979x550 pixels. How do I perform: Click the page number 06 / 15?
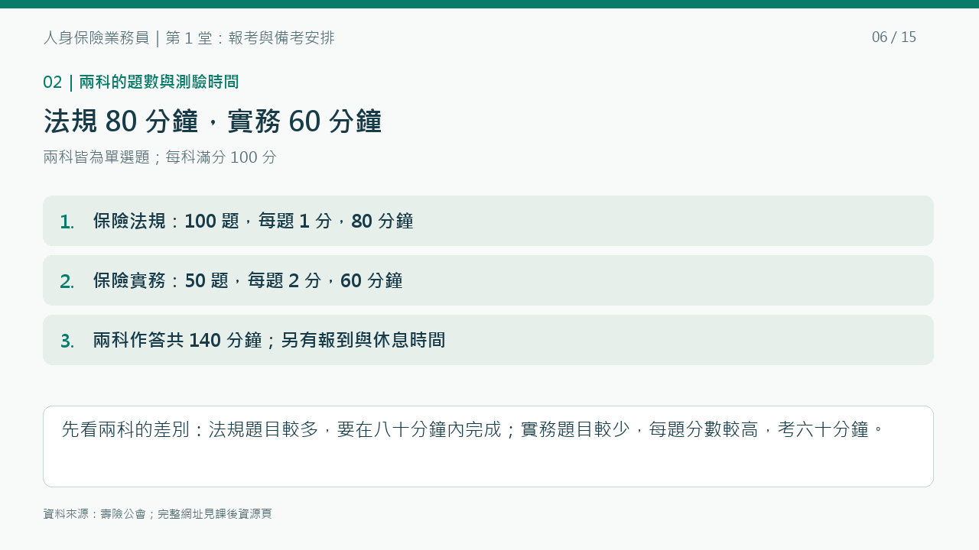pyautogui.click(x=894, y=37)
